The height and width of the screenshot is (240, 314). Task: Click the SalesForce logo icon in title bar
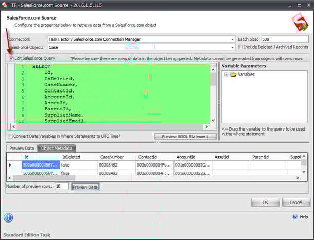coord(5,5)
